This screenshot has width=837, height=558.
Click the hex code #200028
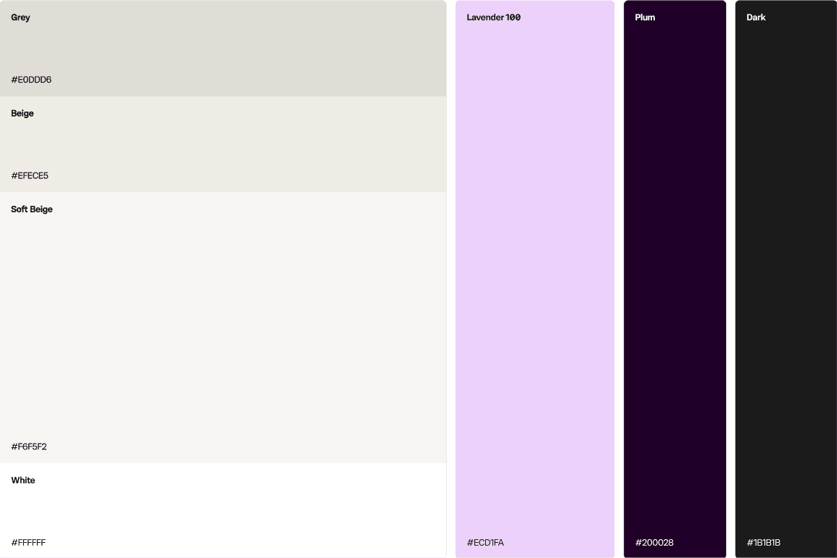coord(654,543)
